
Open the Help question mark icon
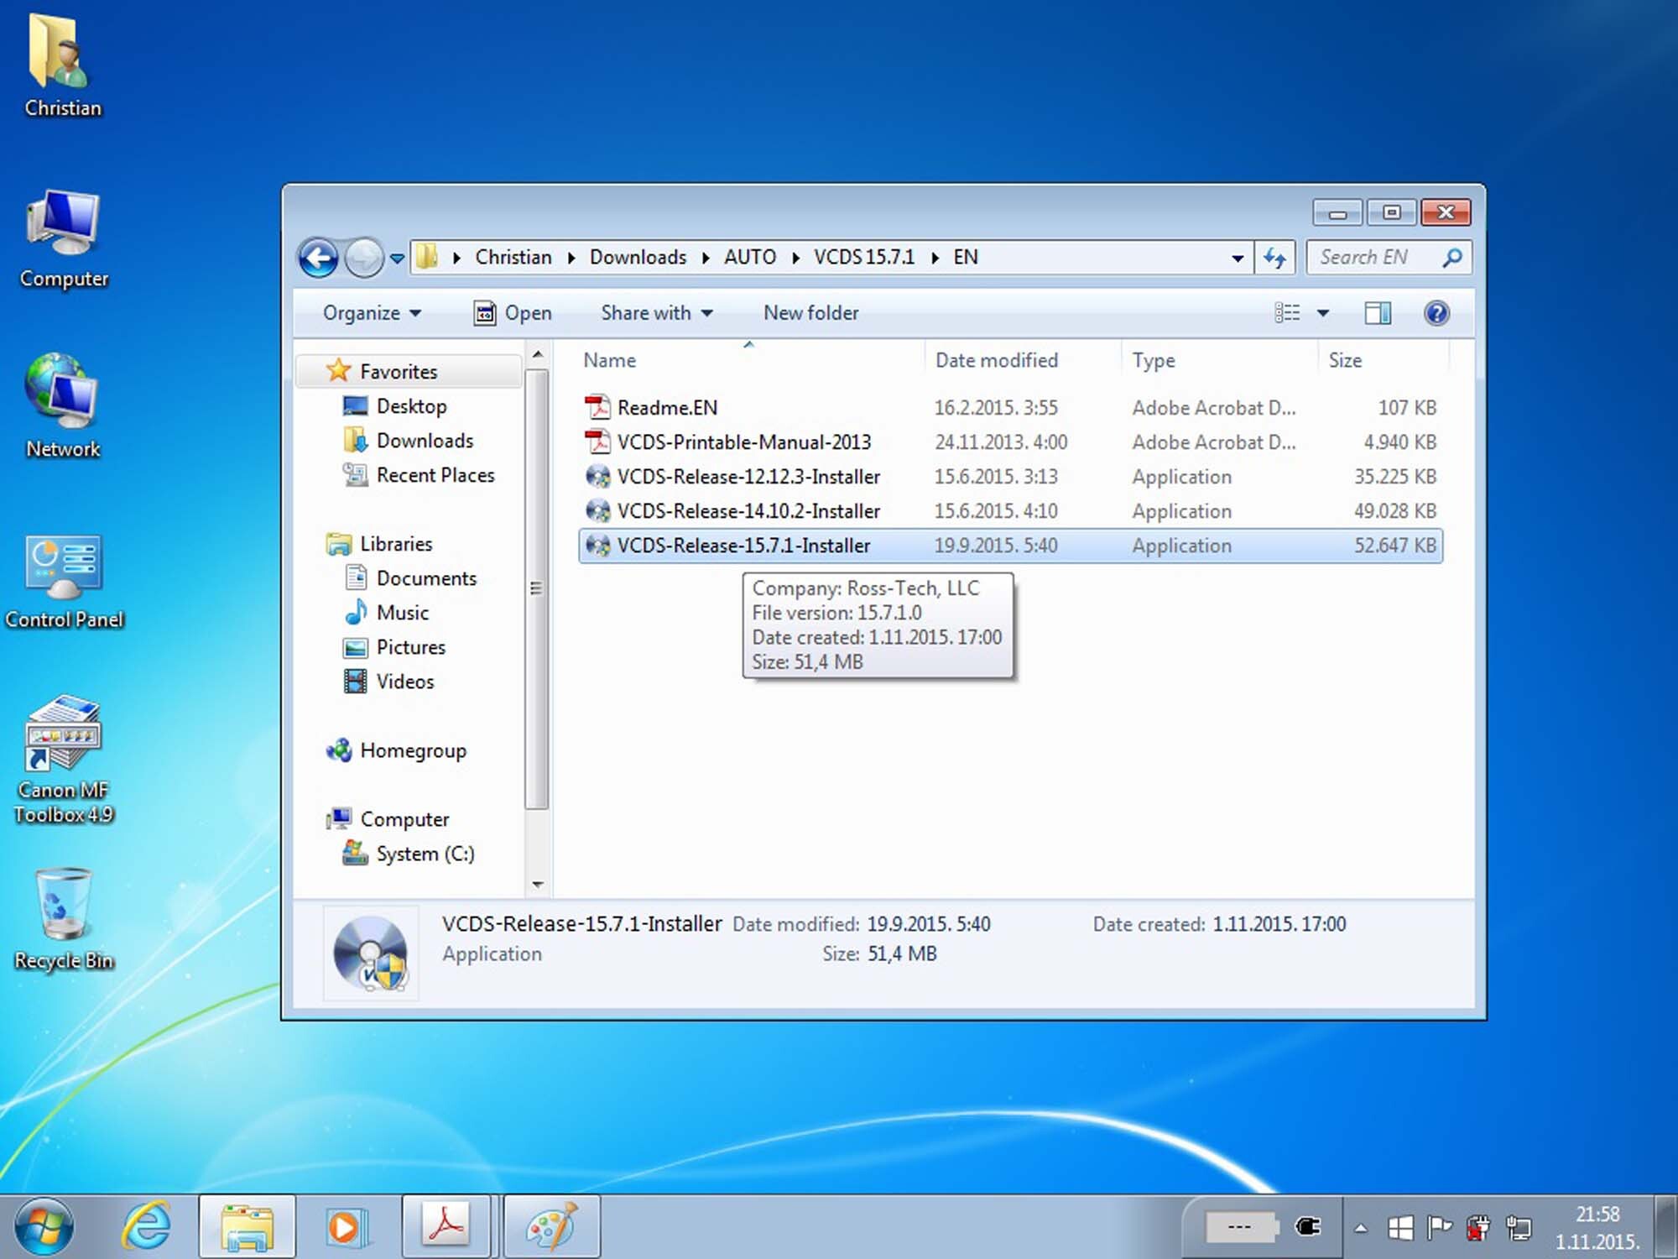click(1436, 313)
